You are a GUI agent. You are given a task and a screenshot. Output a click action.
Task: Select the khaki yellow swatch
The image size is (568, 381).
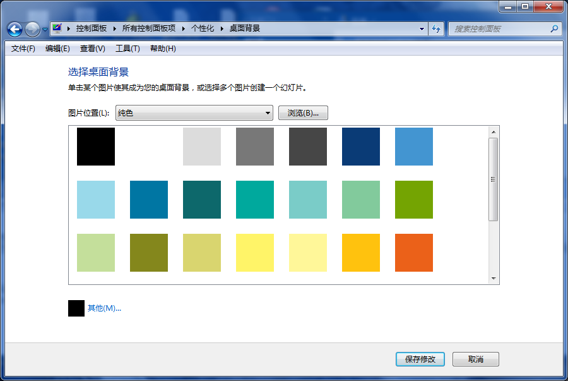[202, 253]
